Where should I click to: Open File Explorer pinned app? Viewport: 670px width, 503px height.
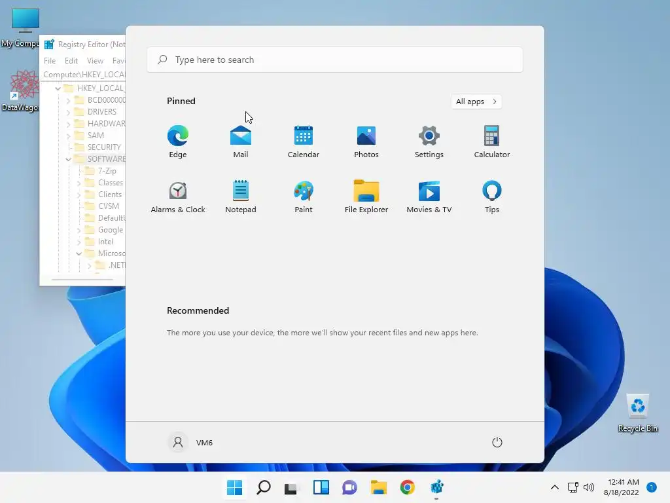(366, 196)
